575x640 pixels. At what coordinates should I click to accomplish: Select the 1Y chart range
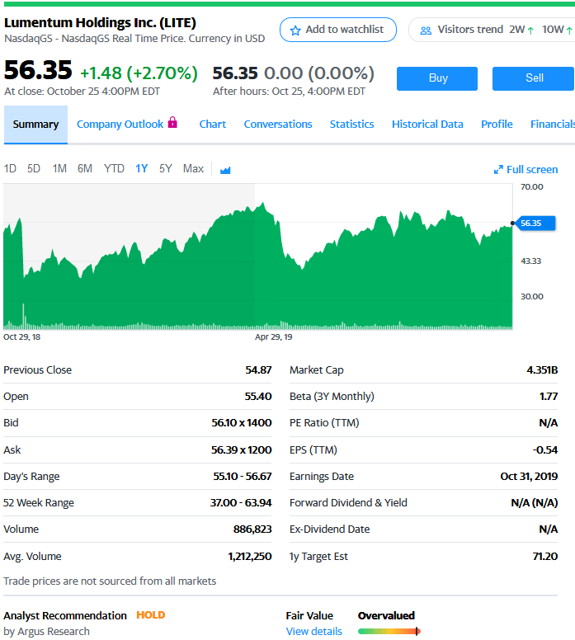(x=141, y=168)
